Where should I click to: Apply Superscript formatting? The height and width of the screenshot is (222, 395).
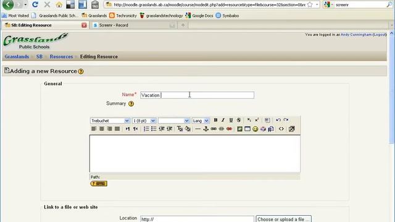tap(257, 120)
